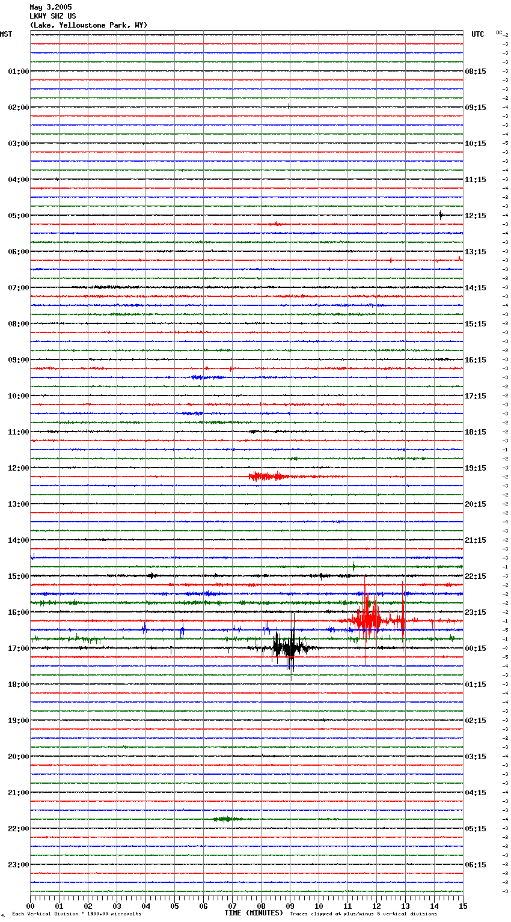Screen dimensions: 511x922
Task: Click the '10:15' UTC time label
Action: pyautogui.click(x=476, y=144)
